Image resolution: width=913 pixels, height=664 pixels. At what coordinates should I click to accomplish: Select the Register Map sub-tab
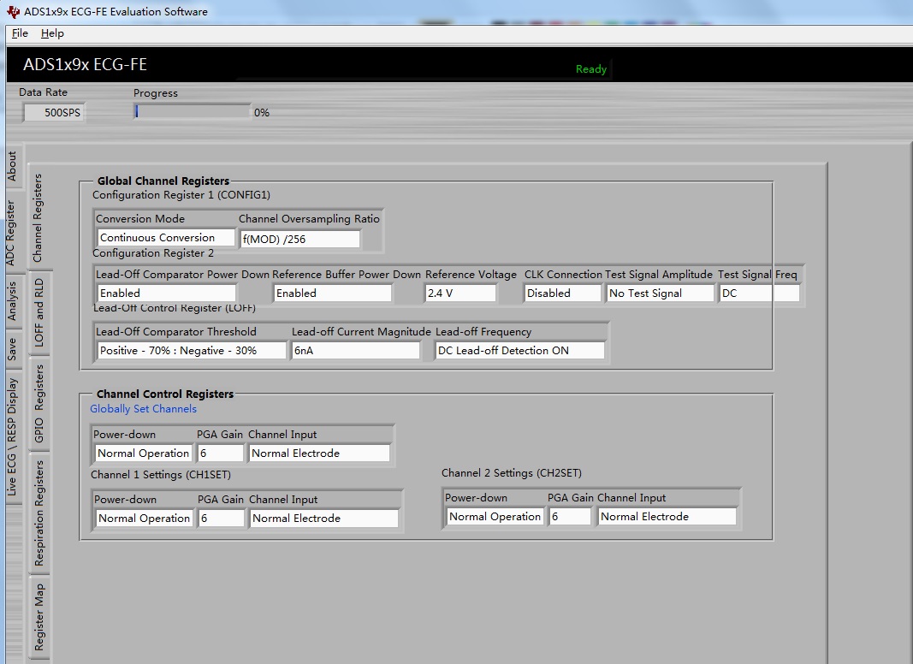click(39, 617)
